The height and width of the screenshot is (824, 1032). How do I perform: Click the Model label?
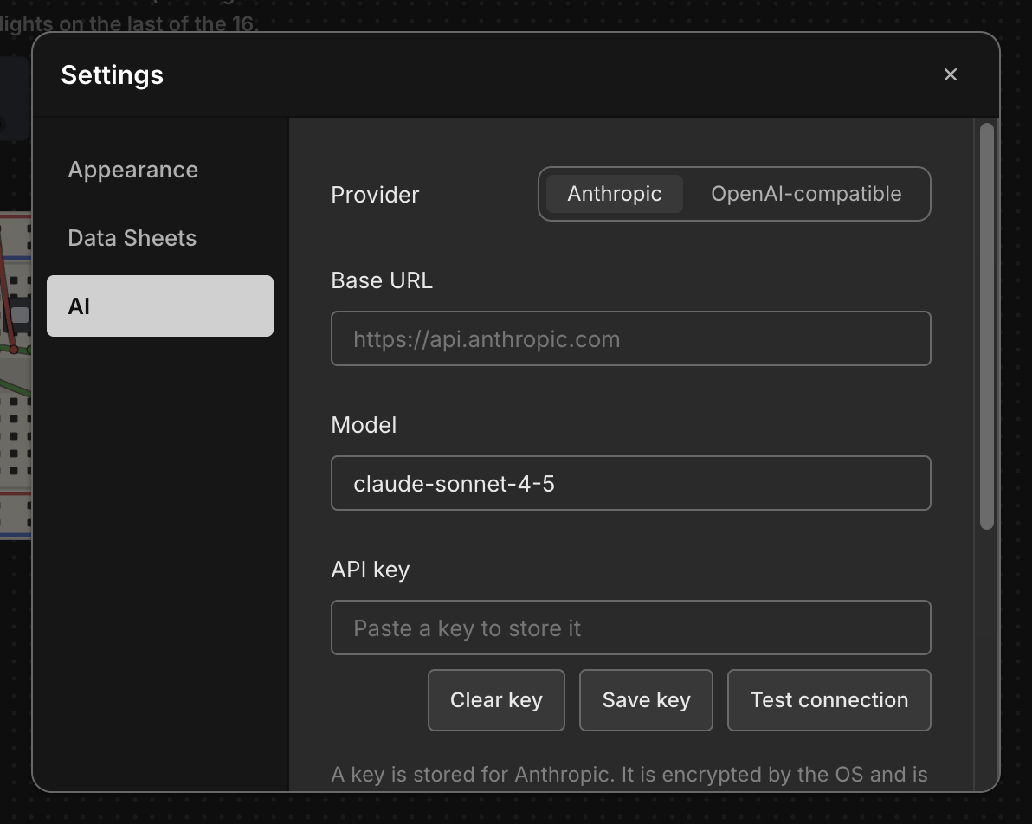pyautogui.click(x=364, y=425)
